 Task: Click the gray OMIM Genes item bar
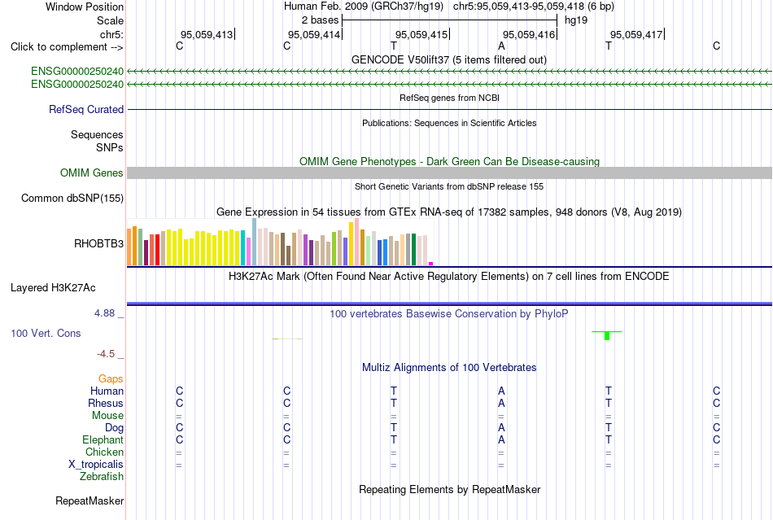[450, 173]
